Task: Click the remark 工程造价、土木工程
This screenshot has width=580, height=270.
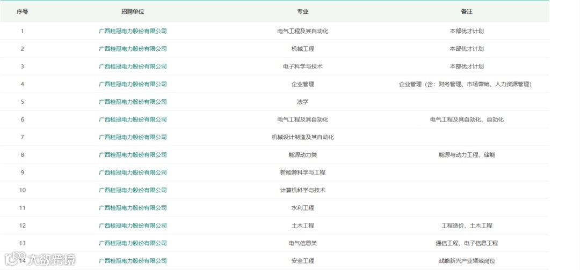Action: (x=467, y=226)
